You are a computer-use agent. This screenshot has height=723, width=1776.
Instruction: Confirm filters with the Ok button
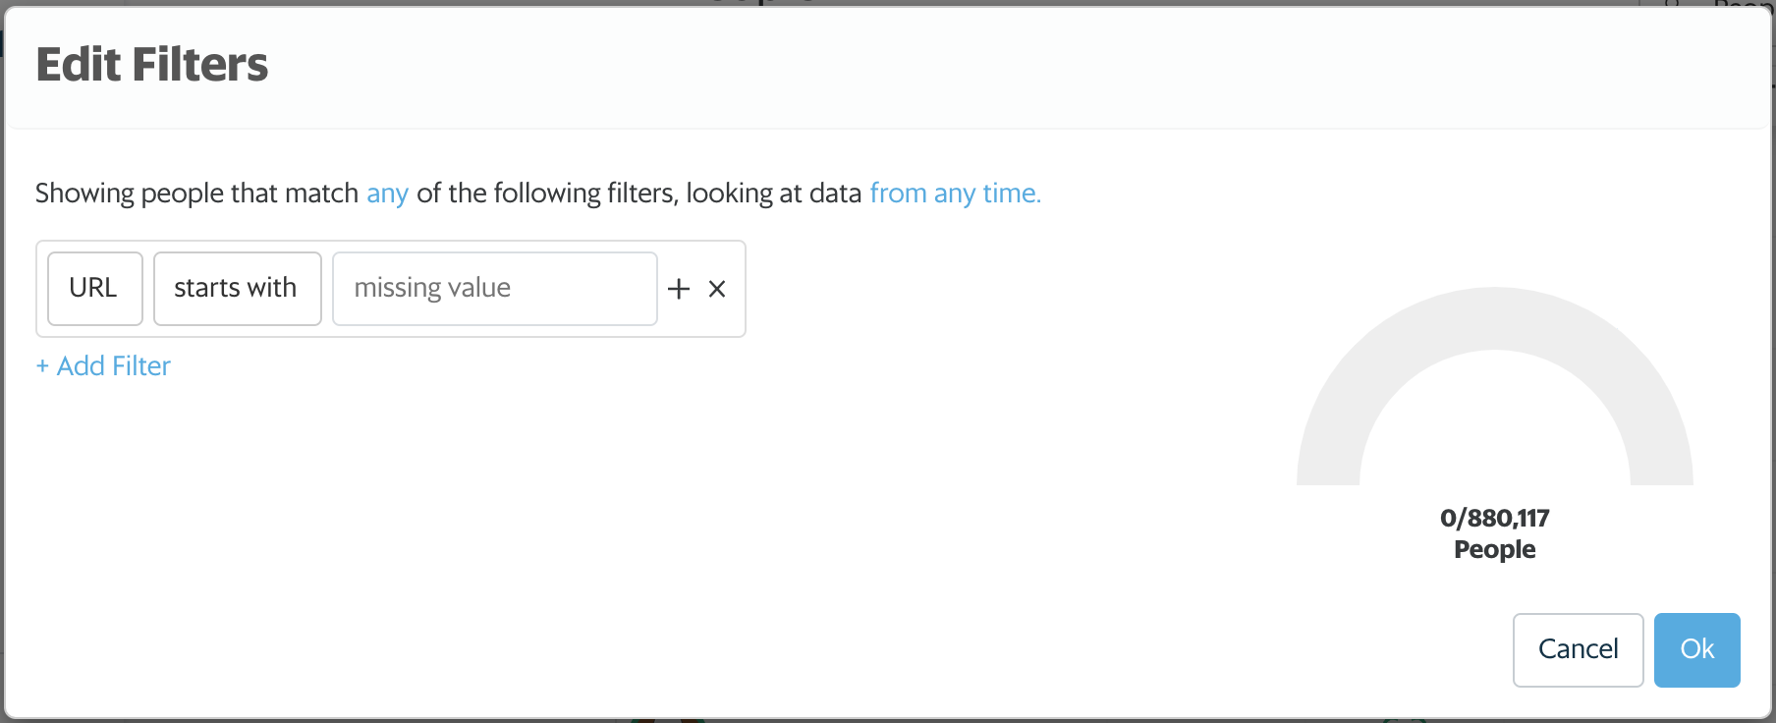[1697, 650]
